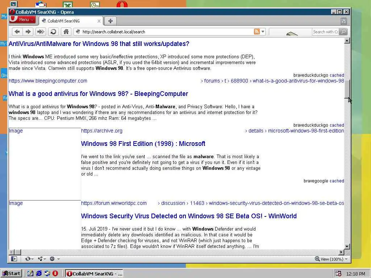
Task: Go forward with the Forward arrow button
Action: pyautogui.click(x=28, y=32)
